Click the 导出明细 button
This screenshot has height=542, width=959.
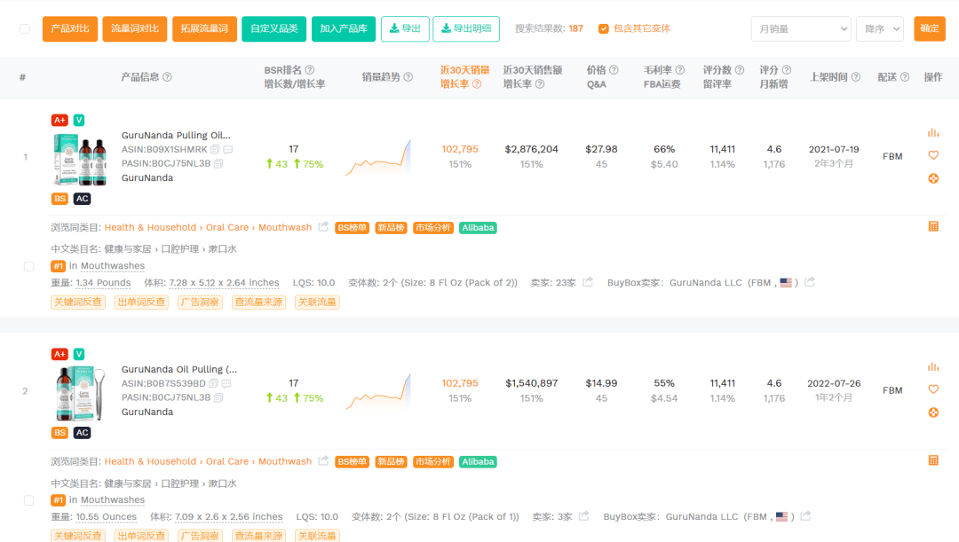(x=466, y=28)
